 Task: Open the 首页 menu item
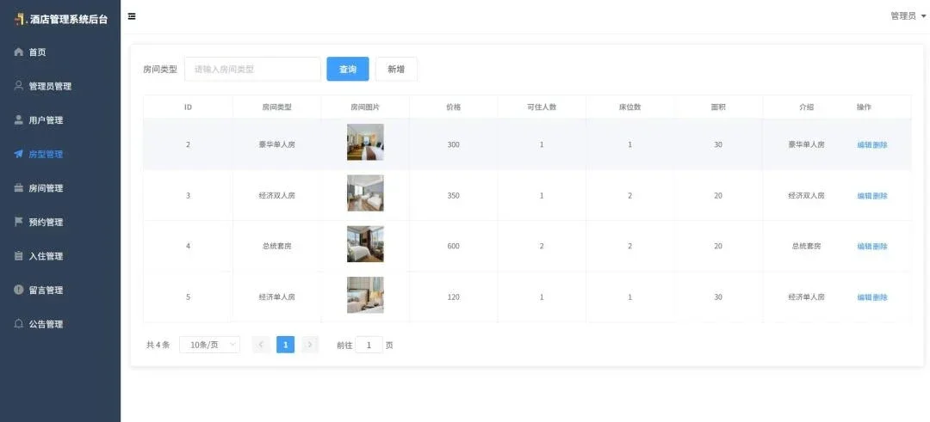tap(60, 52)
